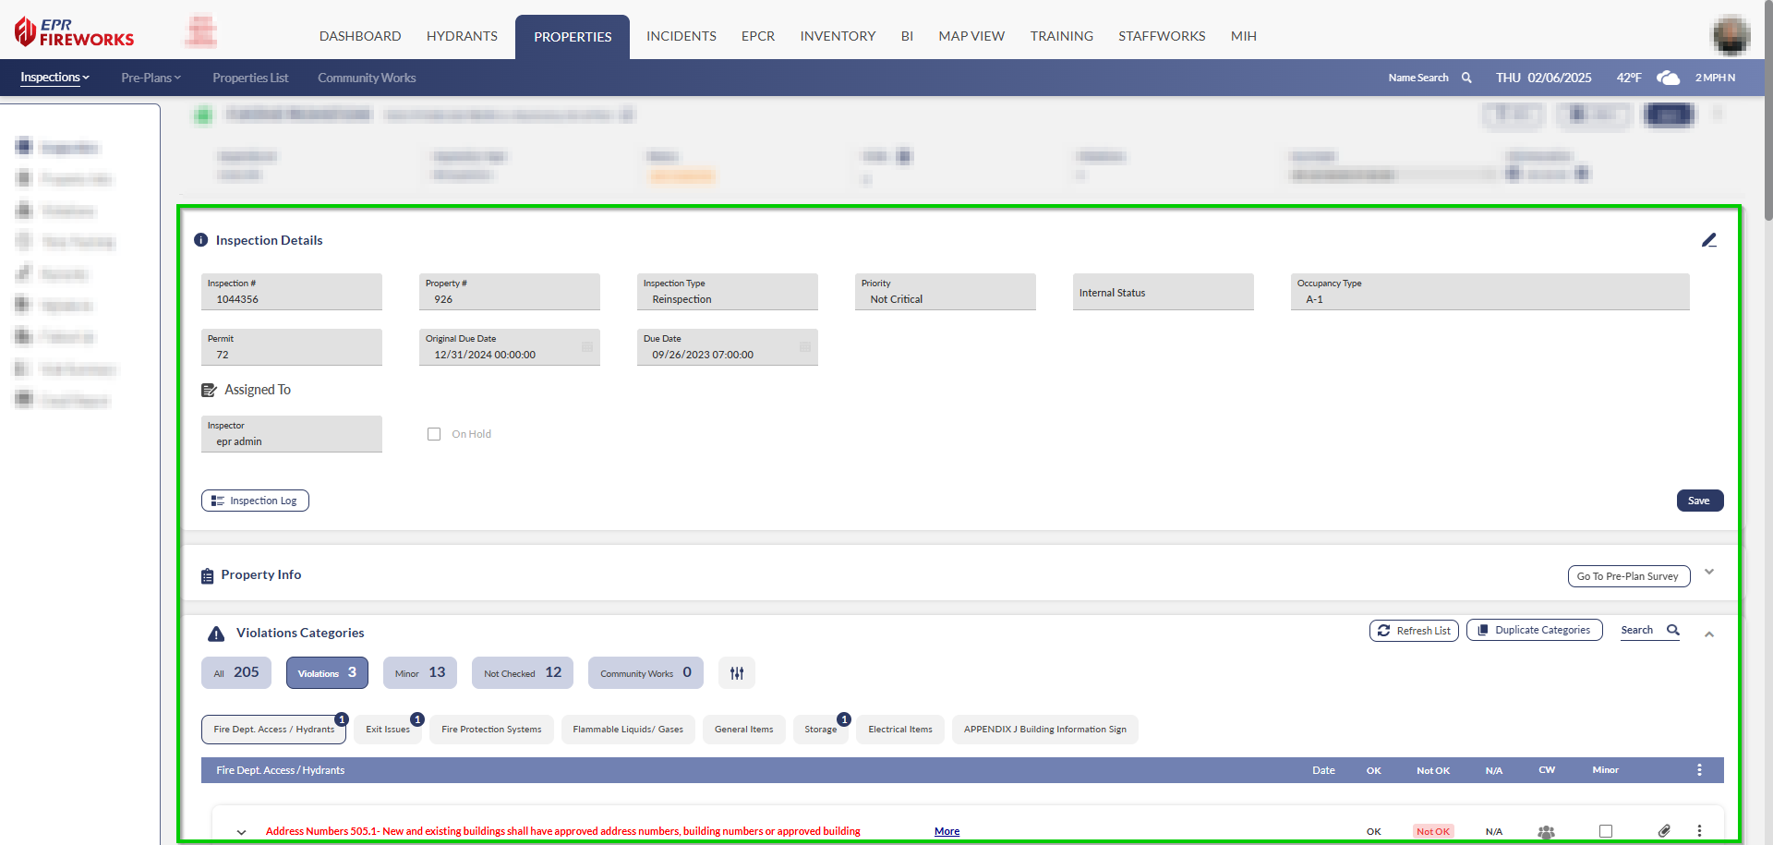Collapse the Violations Categories section

pos(1709,634)
